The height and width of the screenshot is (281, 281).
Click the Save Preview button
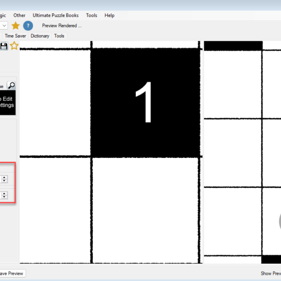pyautogui.click(x=12, y=274)
